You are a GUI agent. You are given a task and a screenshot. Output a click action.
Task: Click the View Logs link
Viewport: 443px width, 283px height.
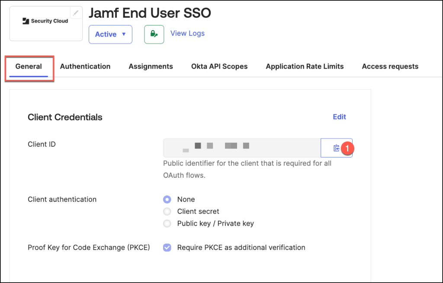[x=187, y=33]
